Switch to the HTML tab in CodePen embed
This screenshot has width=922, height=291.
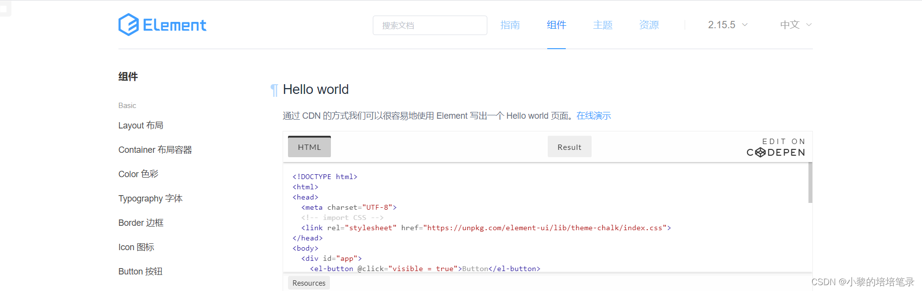[309, 146]
